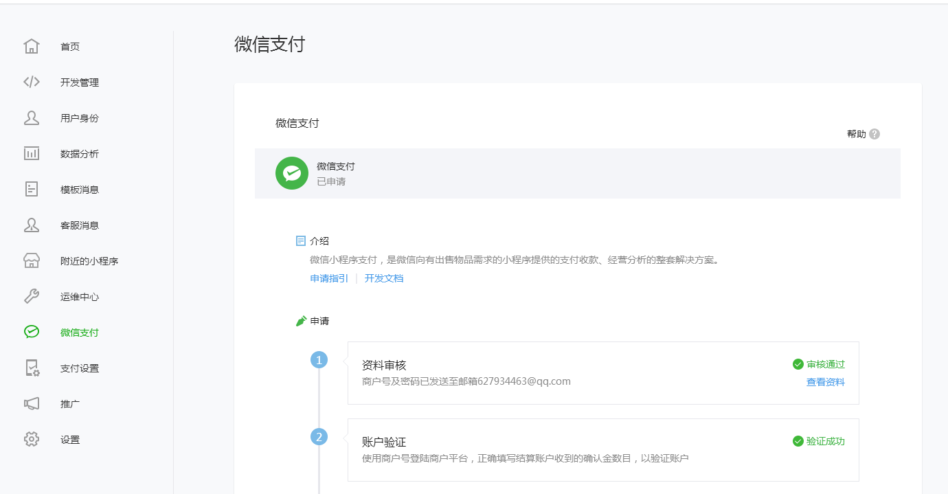Click 查看资料 to view materials
Image resolution: width=948 pixels, height=494 pixels.
point(825,381)
